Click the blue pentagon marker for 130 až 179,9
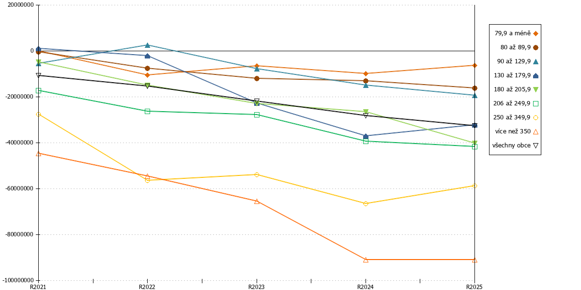This screenshot has width=581, height=290. point(535,75)
